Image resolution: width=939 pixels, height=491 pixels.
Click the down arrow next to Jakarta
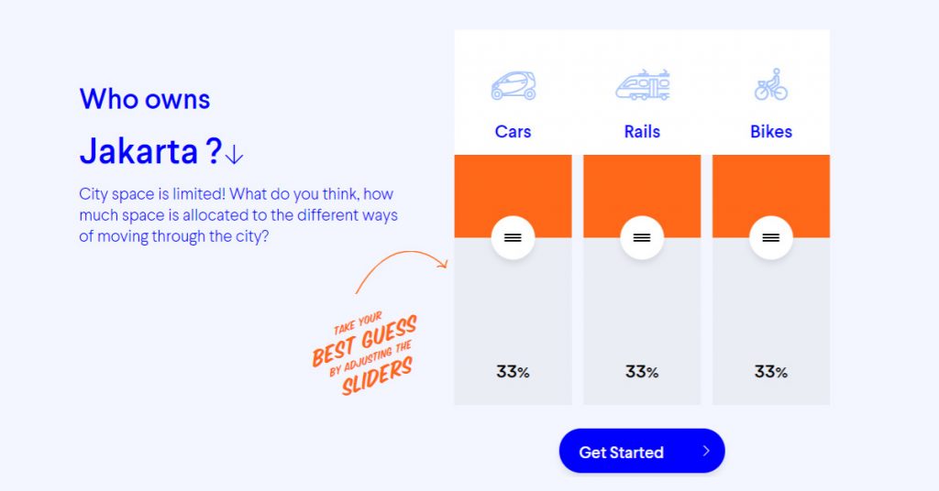[x=234, y=154]
